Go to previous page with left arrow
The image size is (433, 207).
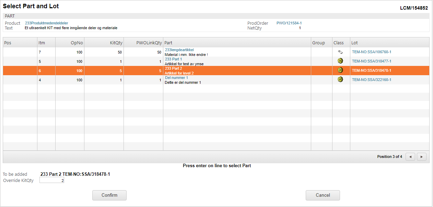(x=410, y=157)
